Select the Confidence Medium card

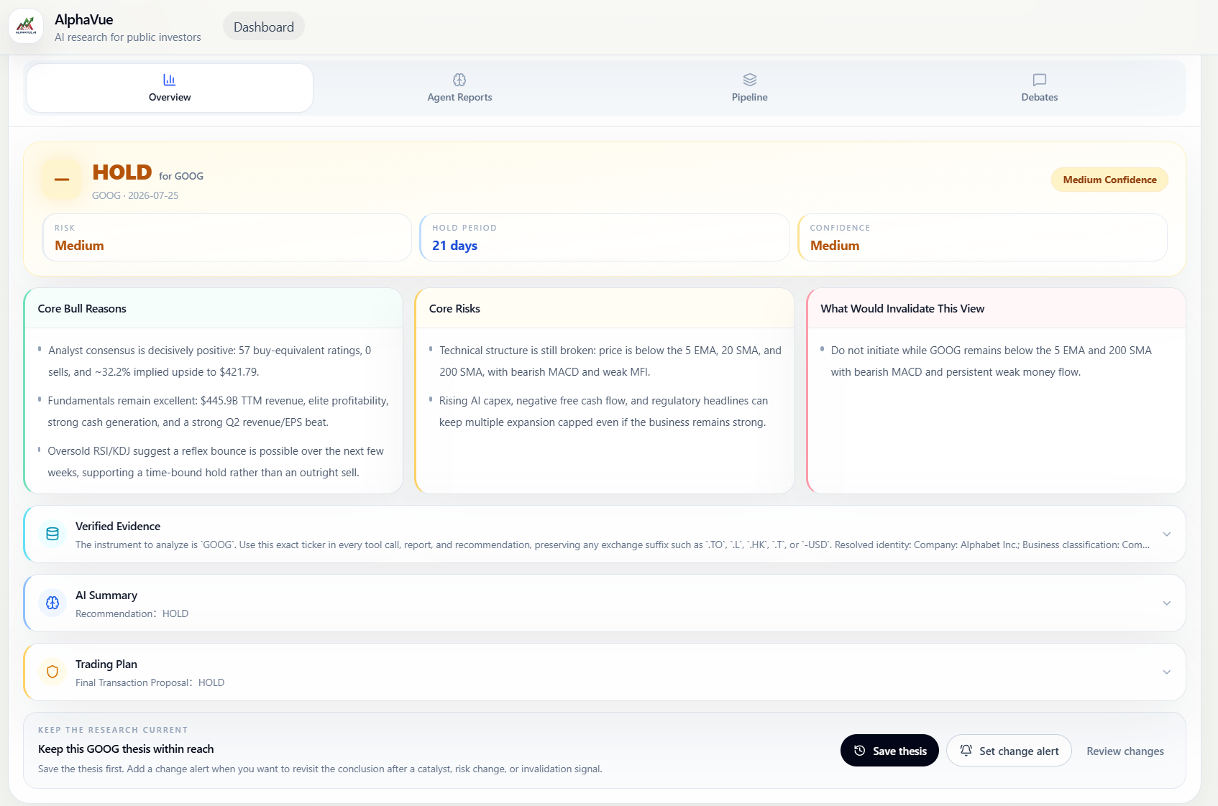pos(982,237)
